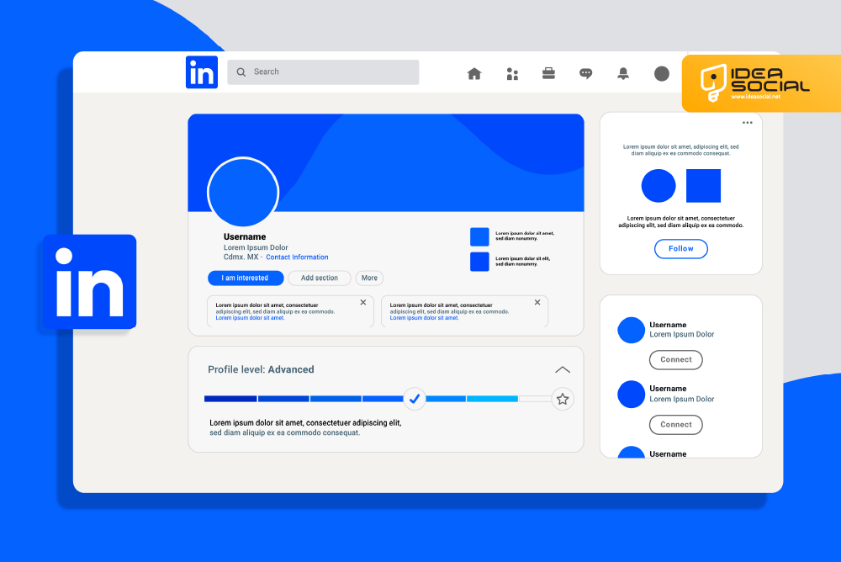Click the light cyan progress bar segment
Viewport: 841px width, 562px height.
click(492, 399)
